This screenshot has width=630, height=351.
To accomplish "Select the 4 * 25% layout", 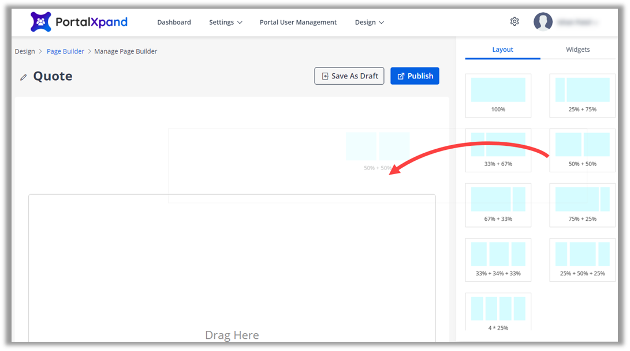I will click(x=498, y=312).
